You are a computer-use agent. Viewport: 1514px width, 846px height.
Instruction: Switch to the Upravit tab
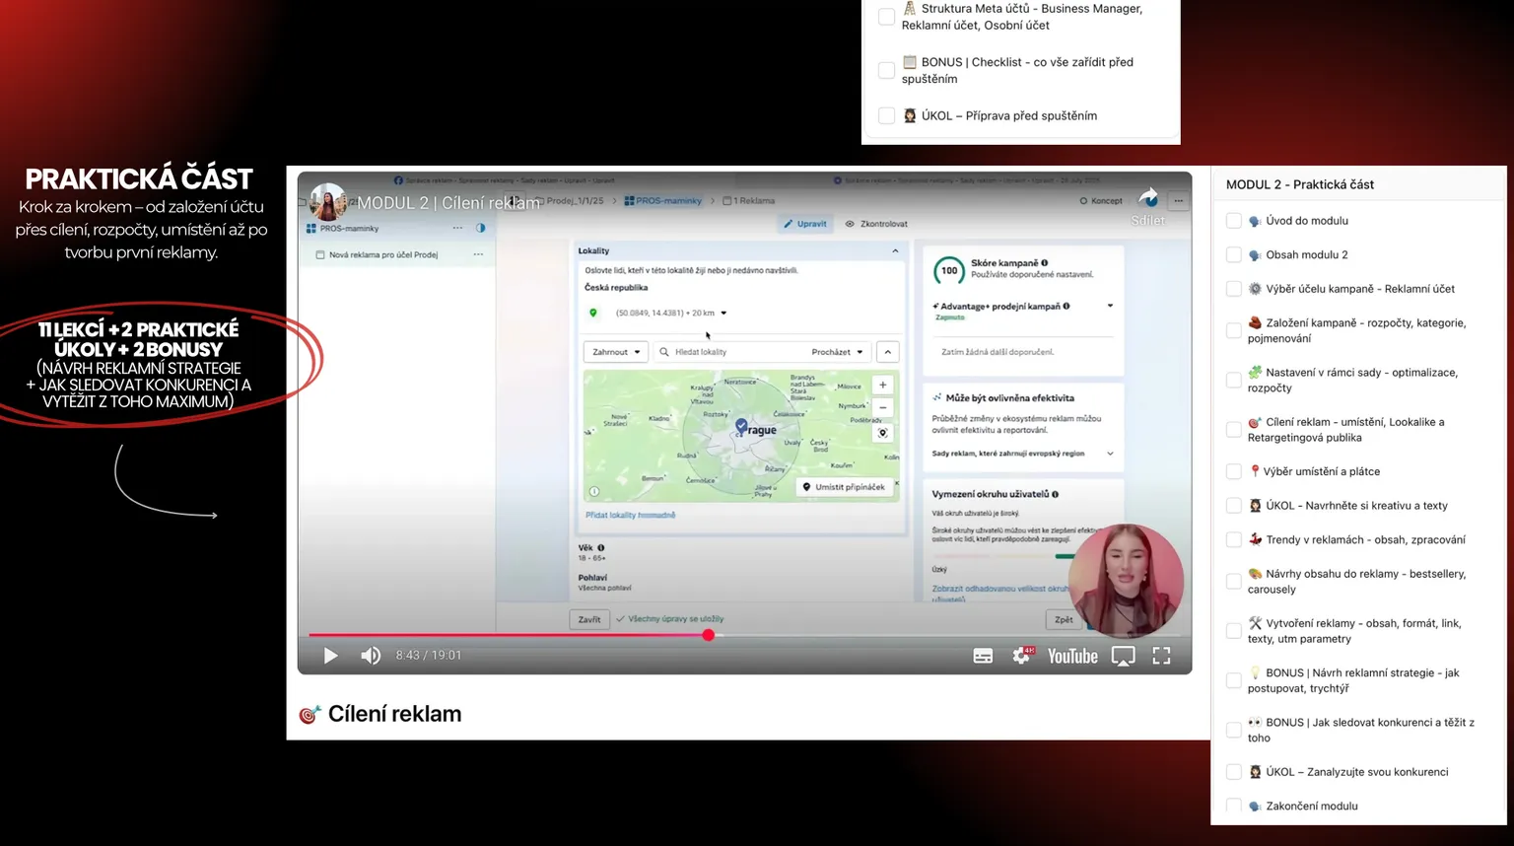point(805,224)
